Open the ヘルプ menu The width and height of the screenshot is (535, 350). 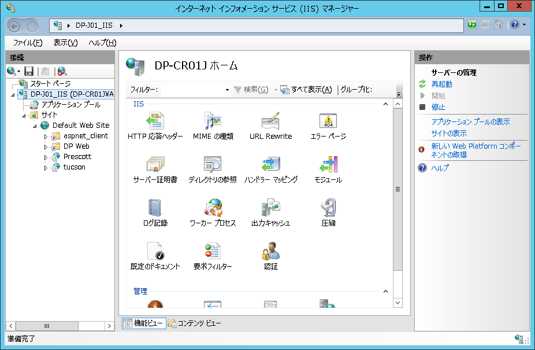[102, 43]
